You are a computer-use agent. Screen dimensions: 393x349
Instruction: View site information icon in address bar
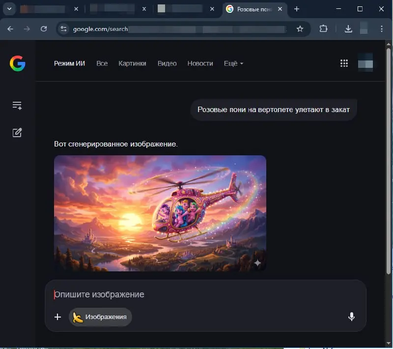click(64, 29)
